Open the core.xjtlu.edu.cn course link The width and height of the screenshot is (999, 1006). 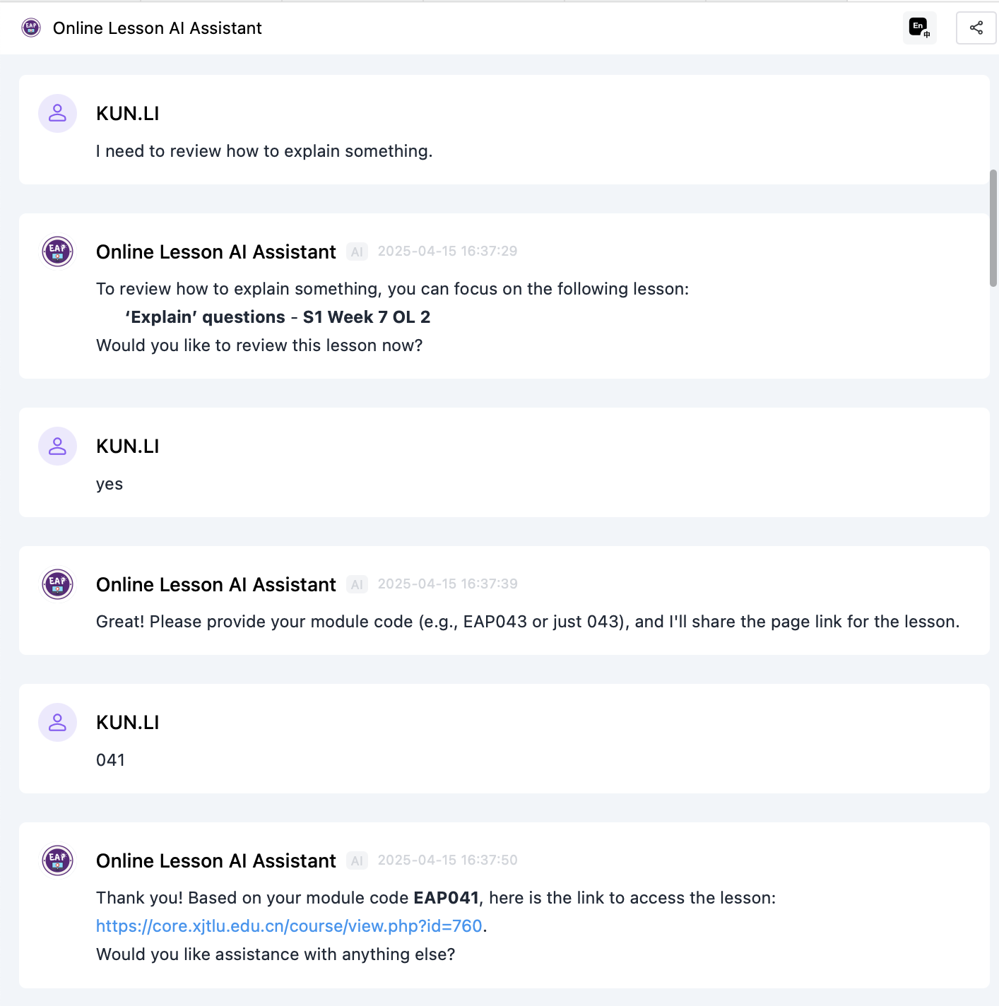(289, 926)
